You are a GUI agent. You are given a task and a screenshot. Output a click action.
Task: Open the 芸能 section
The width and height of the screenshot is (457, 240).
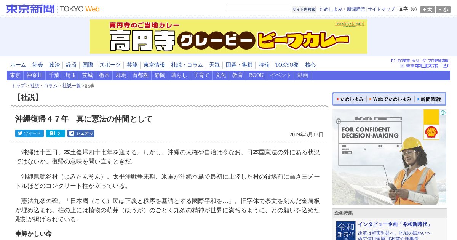[x=132, y=65]
